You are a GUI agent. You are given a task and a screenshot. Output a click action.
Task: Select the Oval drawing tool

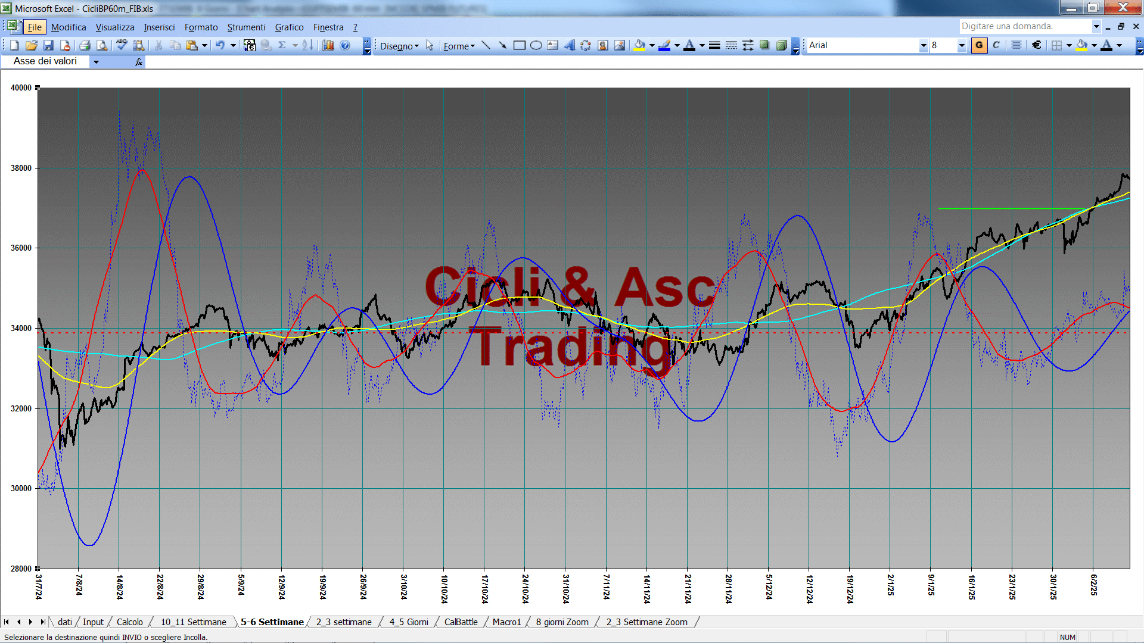536,45
